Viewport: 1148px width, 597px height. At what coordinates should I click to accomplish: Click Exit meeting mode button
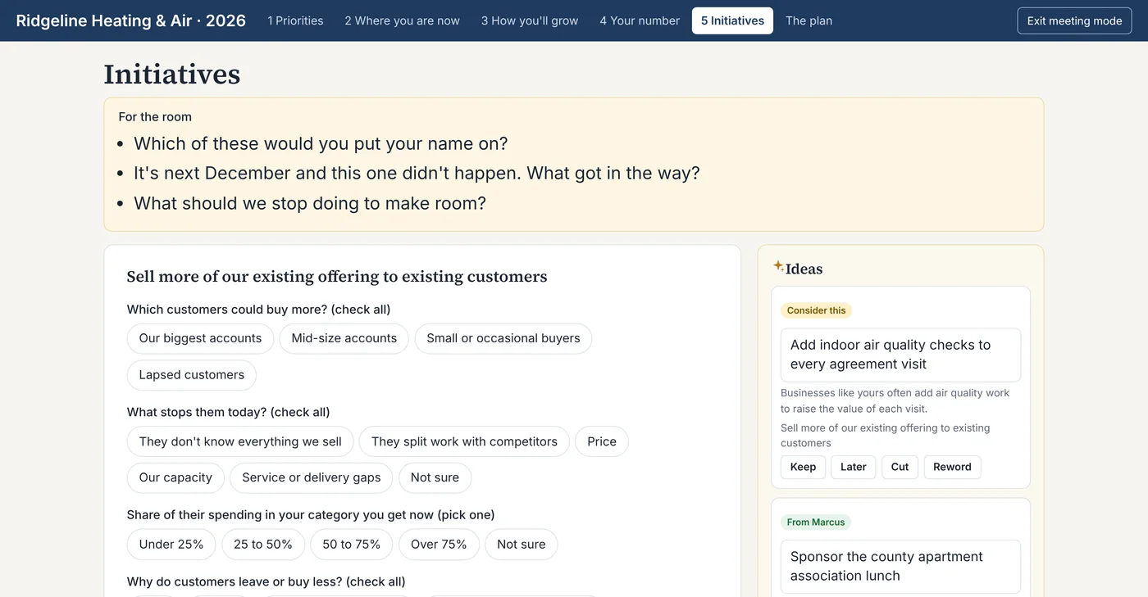(1074, 20)
